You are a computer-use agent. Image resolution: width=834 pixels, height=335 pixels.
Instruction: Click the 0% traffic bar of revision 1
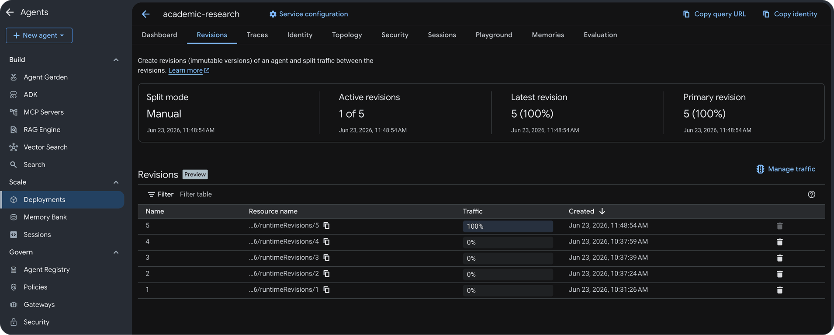pos(508,290)
